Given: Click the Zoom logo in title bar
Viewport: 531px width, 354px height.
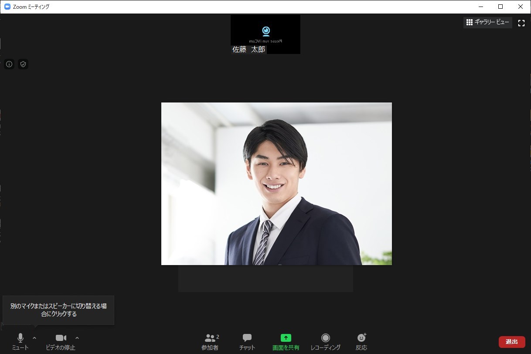Looking at the screenshot, I should click(7, 7).
